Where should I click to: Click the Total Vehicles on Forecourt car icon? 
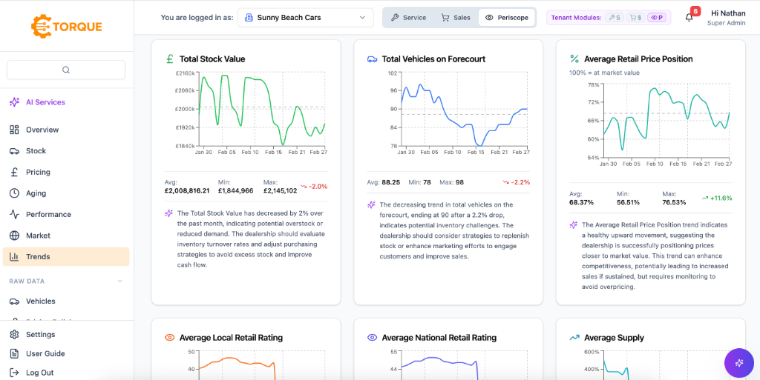(x=372, y=59)
